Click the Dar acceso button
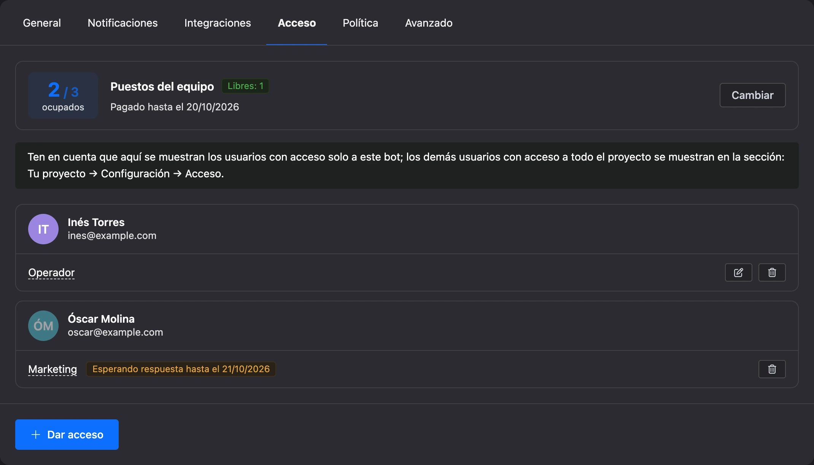This screenshot has width=814, height=465. (x=67, y=435)
